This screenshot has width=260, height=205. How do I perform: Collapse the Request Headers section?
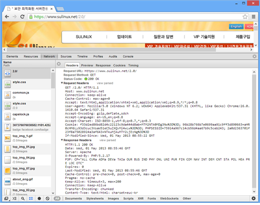[62, 83]
